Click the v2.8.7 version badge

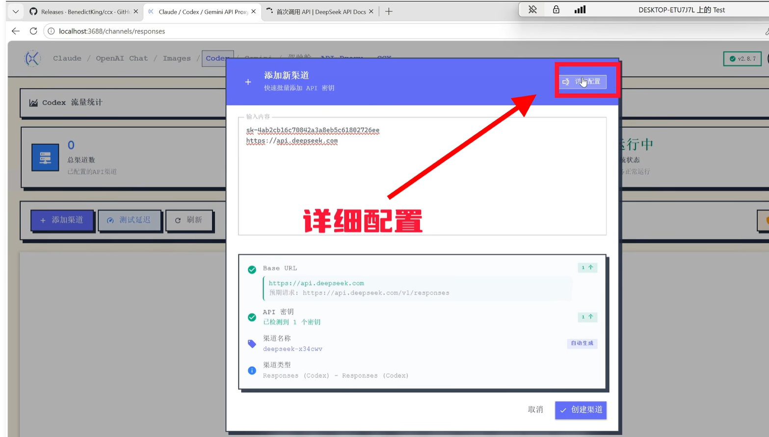[742, 58]
